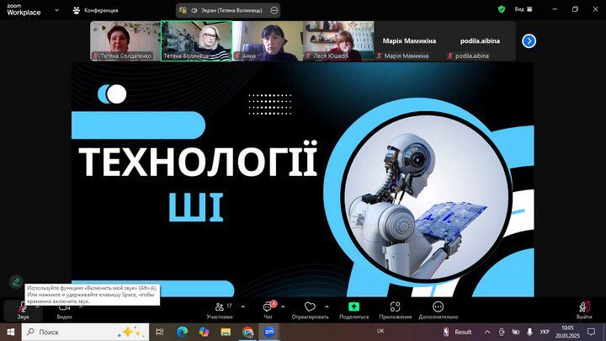Expand arrow next to Чат

pyautogui.click(x=283, y=306)
